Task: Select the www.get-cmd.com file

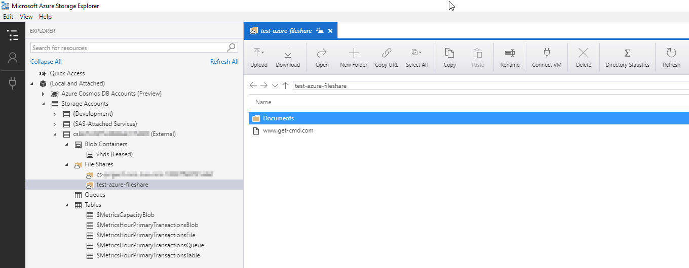Action: [288, 130]
